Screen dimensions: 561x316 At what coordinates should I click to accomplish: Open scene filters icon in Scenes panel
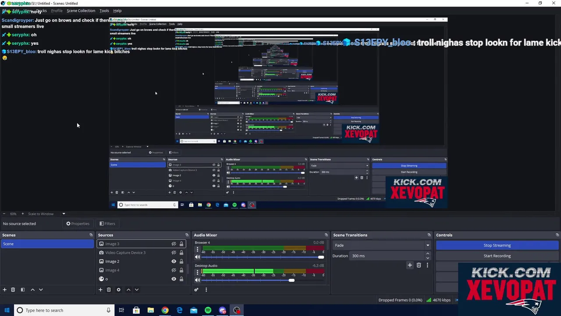click(23, 290)
